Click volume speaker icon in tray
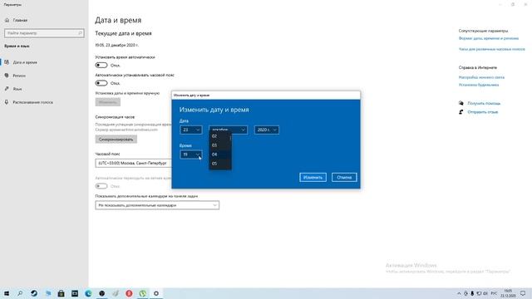The image size is (532, 299). [485, 293]
